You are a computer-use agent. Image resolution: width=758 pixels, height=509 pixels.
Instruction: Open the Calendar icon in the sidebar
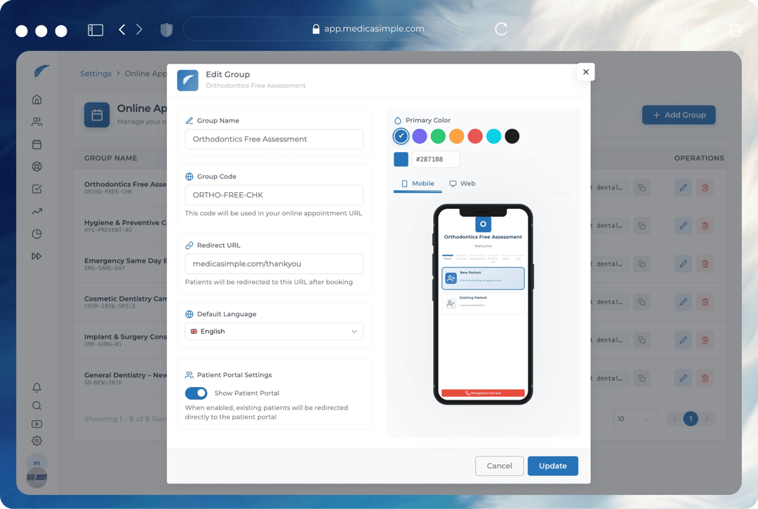coord(37,144)
